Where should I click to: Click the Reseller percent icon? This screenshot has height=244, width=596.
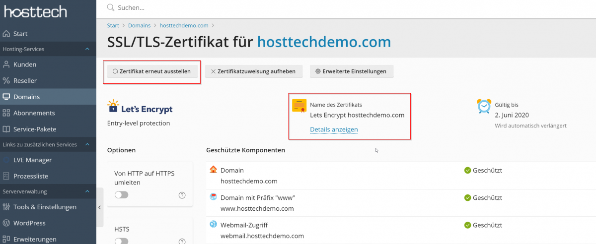pos(6,80)
